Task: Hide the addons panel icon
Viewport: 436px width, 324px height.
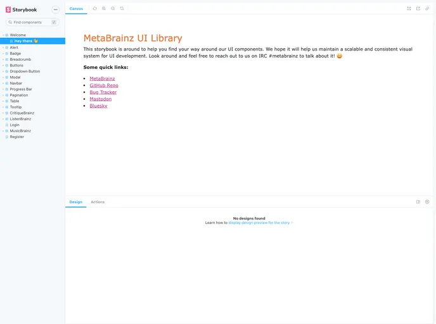Action: pyautogui.click(x=427, y=202)
